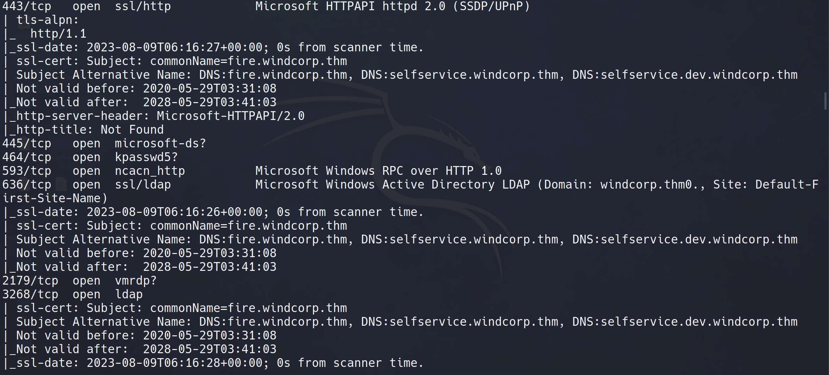Click the 593/tcp port entry
This screenshot has width=829, height=375.
[x=27, y=171]
